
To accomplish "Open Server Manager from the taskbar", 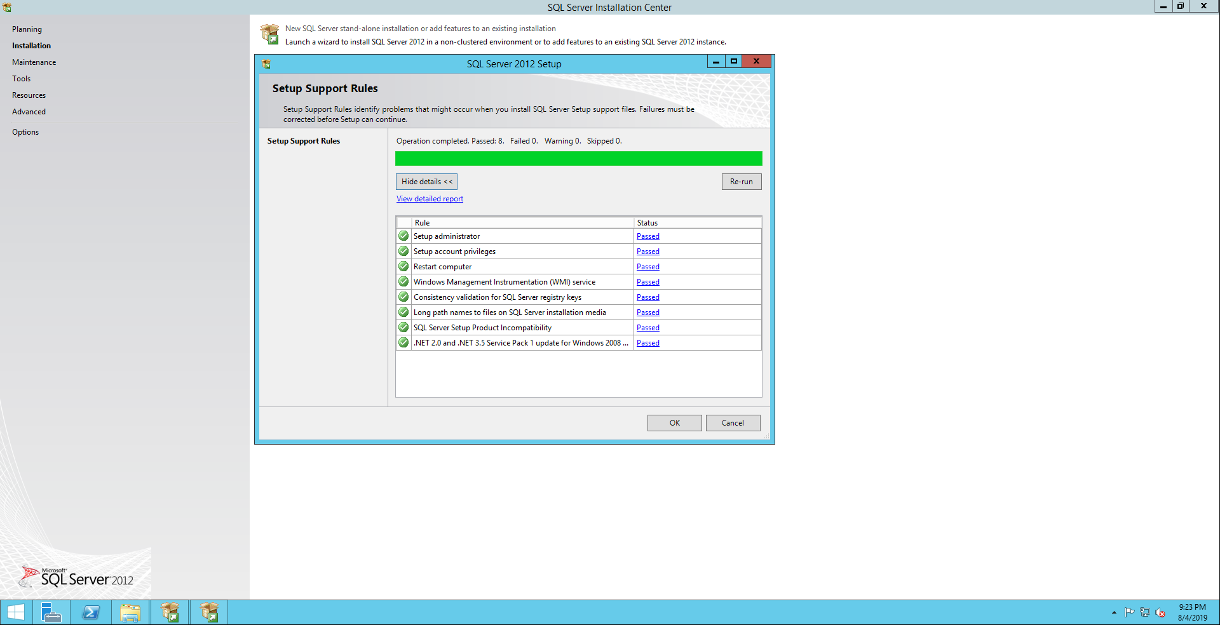I will click(51, 612).
